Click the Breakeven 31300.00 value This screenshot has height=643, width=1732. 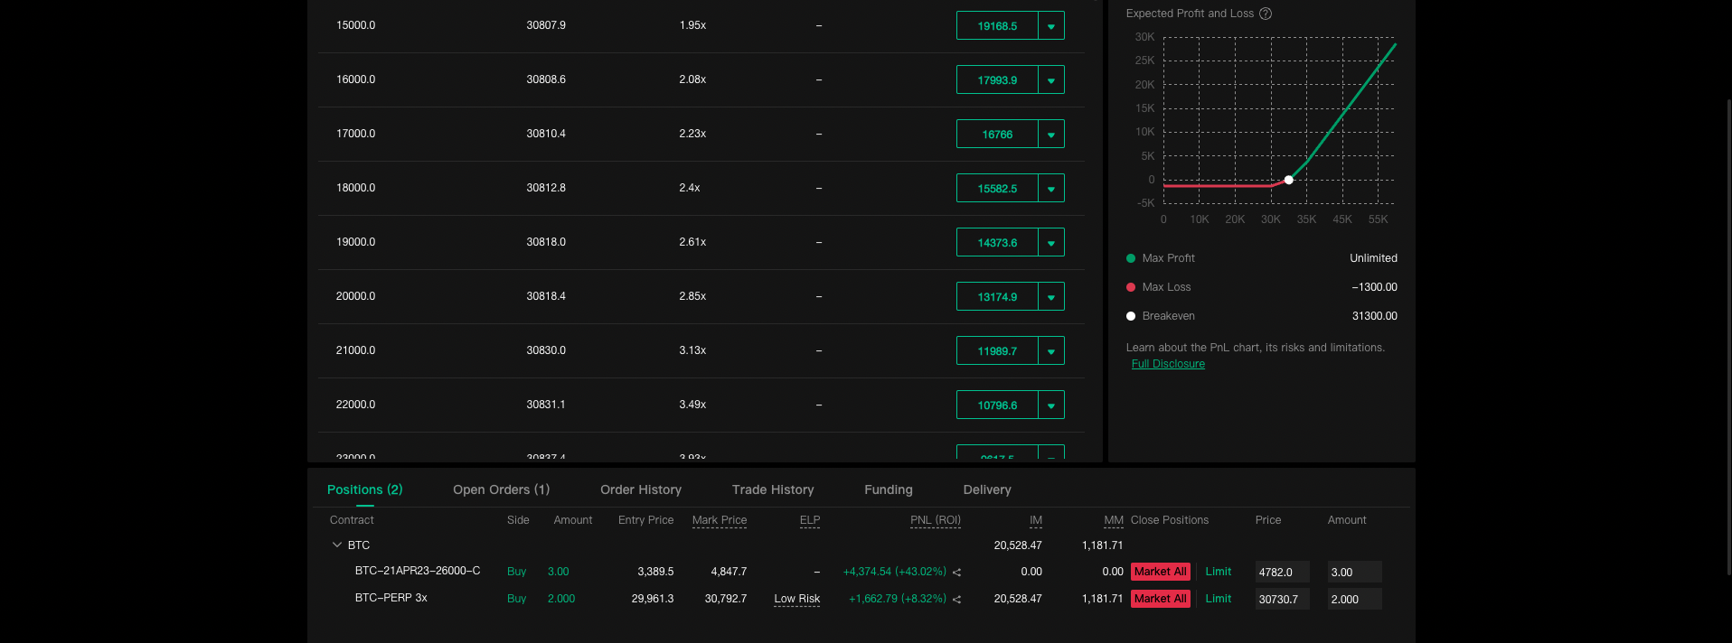1374,316
